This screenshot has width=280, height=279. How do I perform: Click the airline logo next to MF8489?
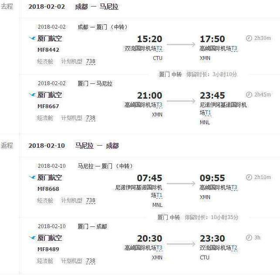pos(32,238)
